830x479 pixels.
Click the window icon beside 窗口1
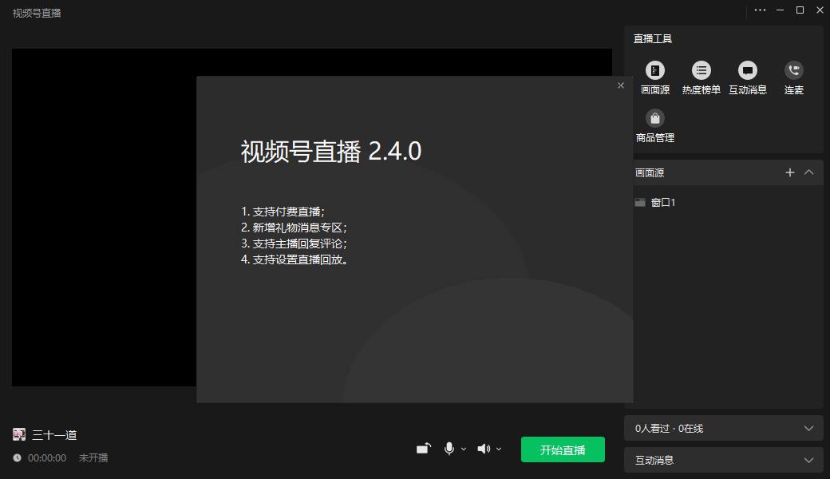click(640, 202)
